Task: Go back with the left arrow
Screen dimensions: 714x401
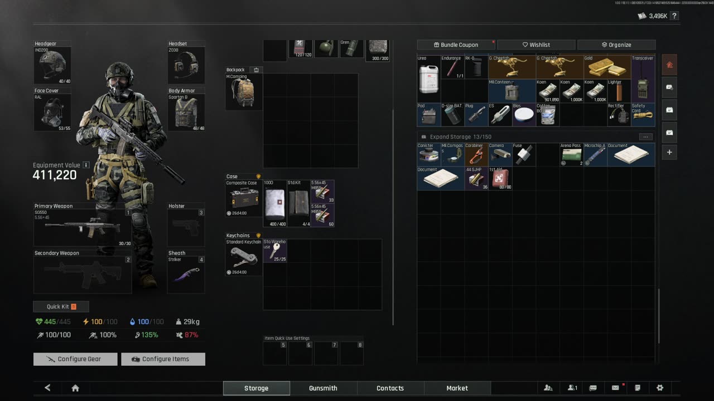Action: (47, 388)
